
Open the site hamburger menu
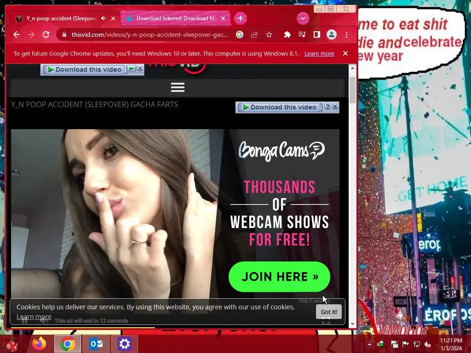coord(178,87)
